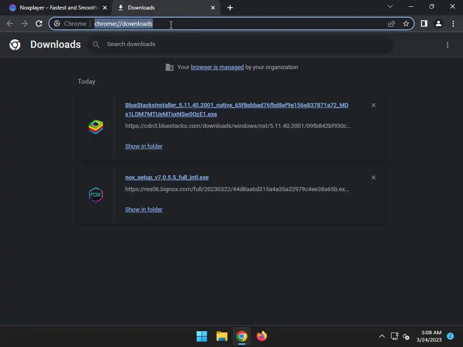Click the Nox installer file icon

tap(96, 195)
